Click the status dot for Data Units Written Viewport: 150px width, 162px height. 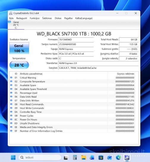click(x=11, y=100)
